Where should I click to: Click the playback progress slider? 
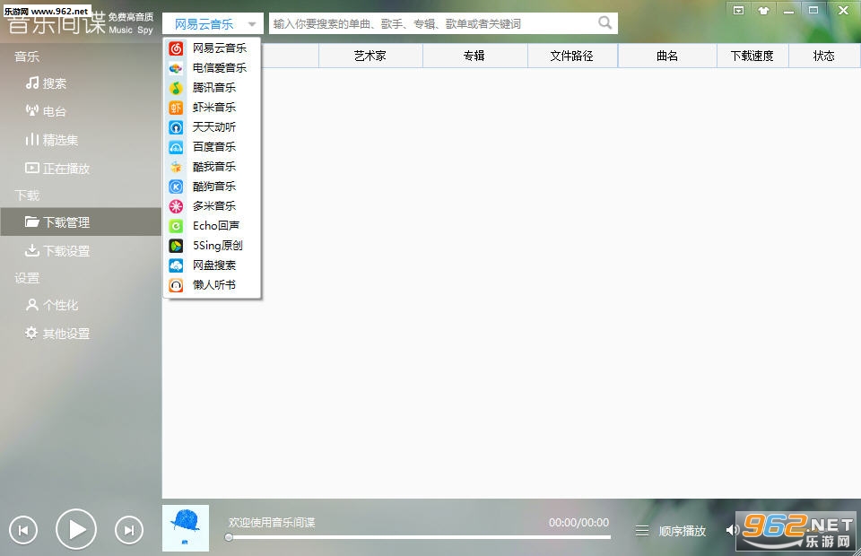420,537
